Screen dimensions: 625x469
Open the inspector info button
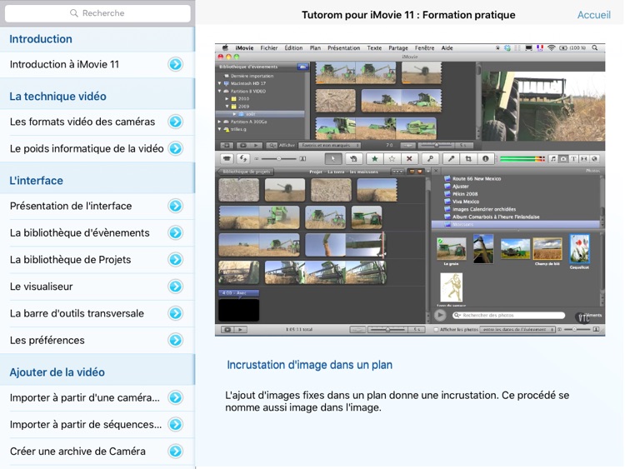tap(486, 159)
